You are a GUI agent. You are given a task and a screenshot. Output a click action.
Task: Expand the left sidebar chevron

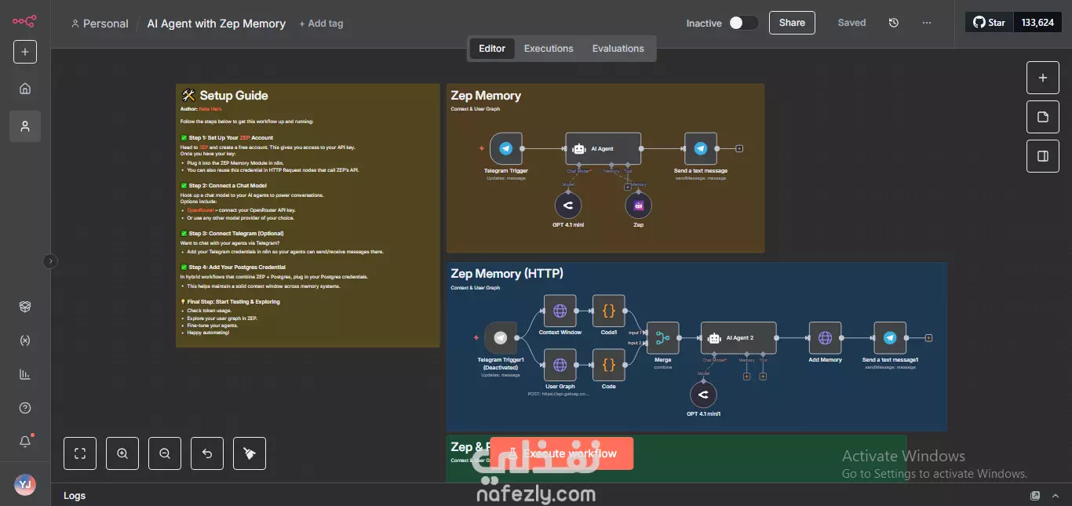(50, 261)
